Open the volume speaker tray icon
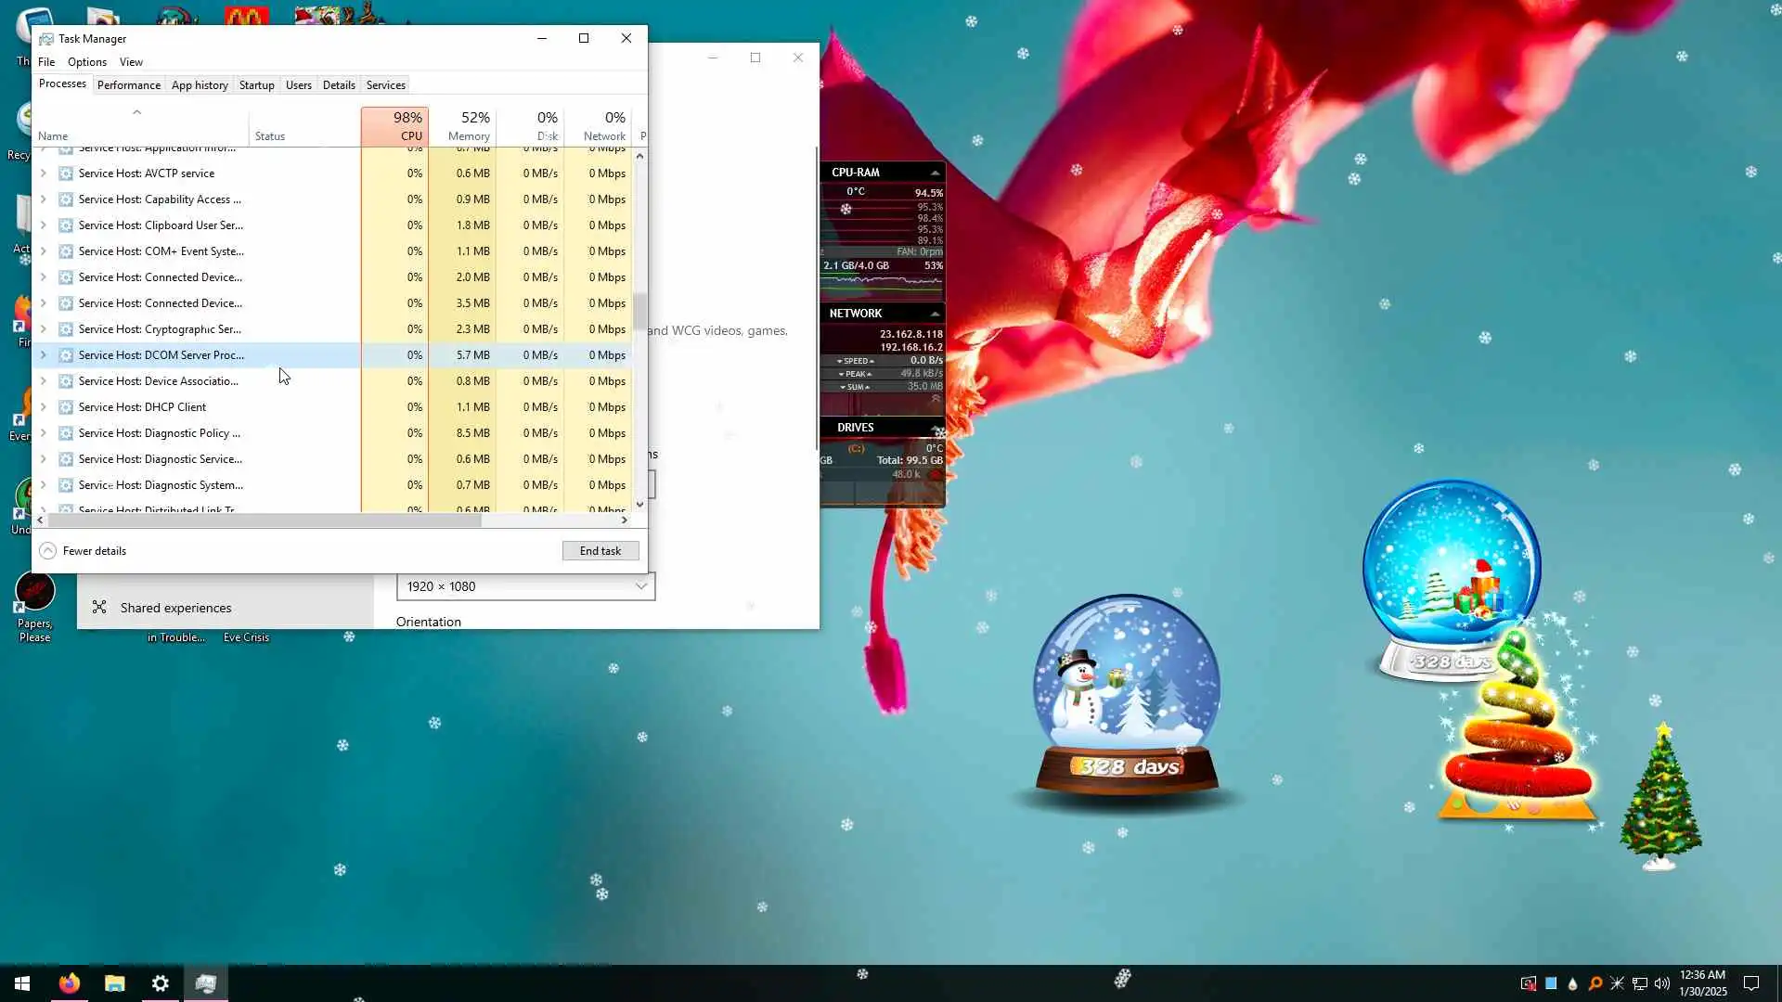1782x1002 pixels. (x=1662, y=983)
